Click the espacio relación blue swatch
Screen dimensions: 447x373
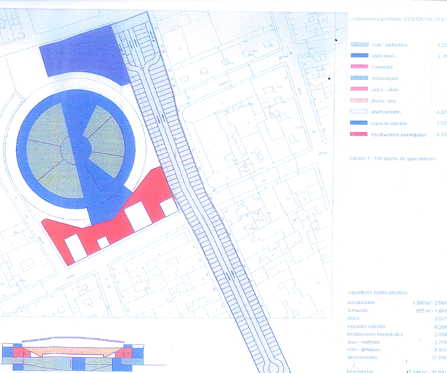tap(359, 123)
